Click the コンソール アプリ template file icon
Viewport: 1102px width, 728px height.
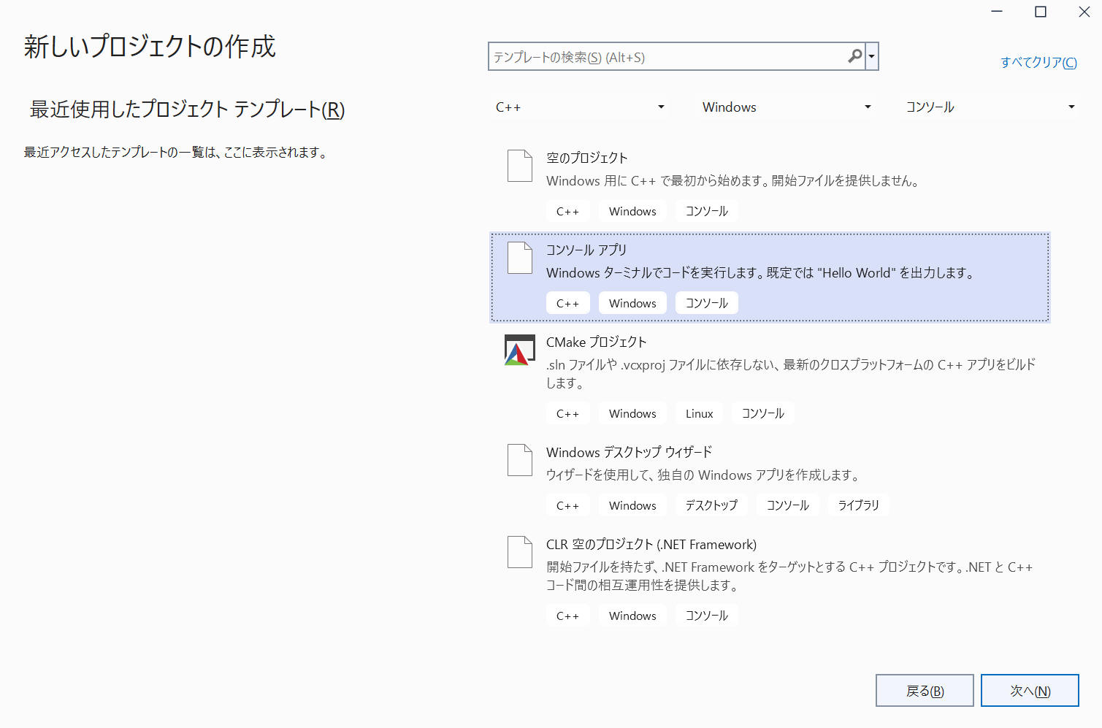[520, 258]
